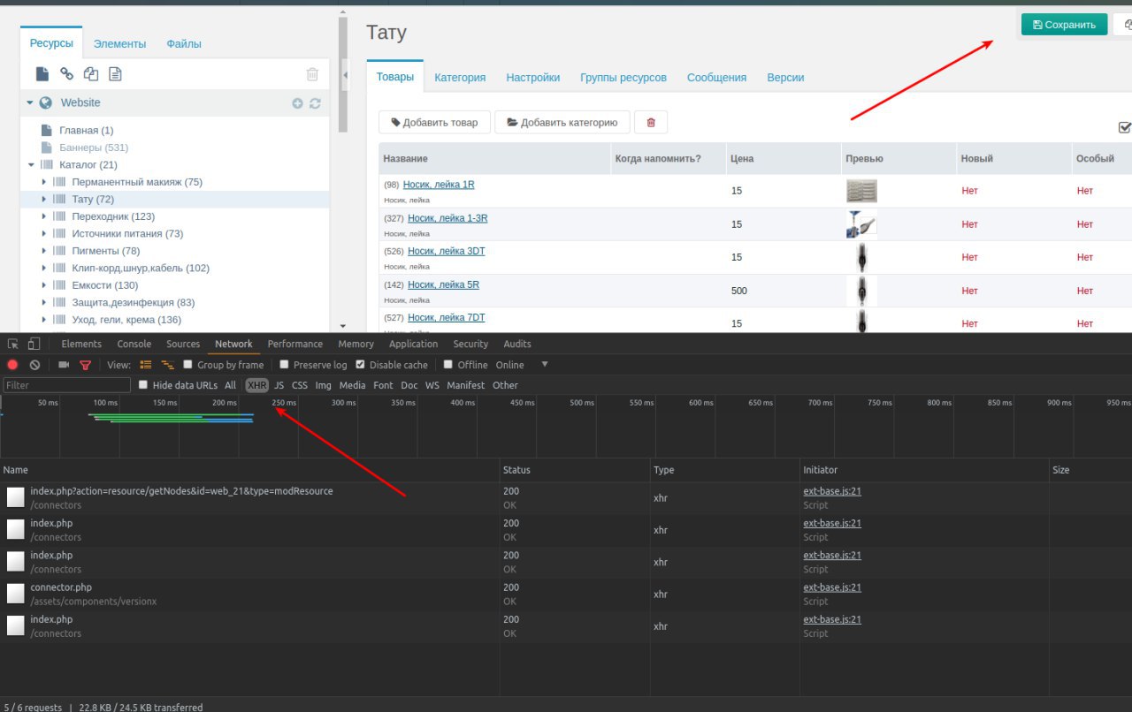Collapse the Каталог (21) tree node
Viewport: 1132px width, 712px height.
pos(32,165)
